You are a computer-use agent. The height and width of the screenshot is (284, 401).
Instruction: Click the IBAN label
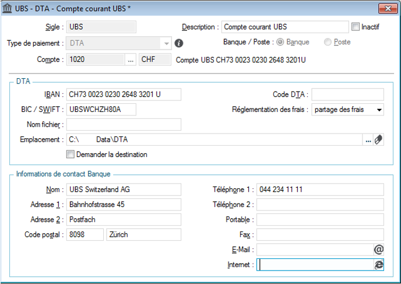point(54,94)
